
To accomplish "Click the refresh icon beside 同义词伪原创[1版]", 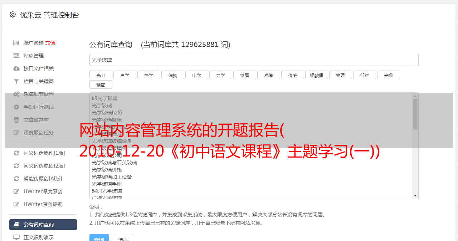I will pos(16,153).
